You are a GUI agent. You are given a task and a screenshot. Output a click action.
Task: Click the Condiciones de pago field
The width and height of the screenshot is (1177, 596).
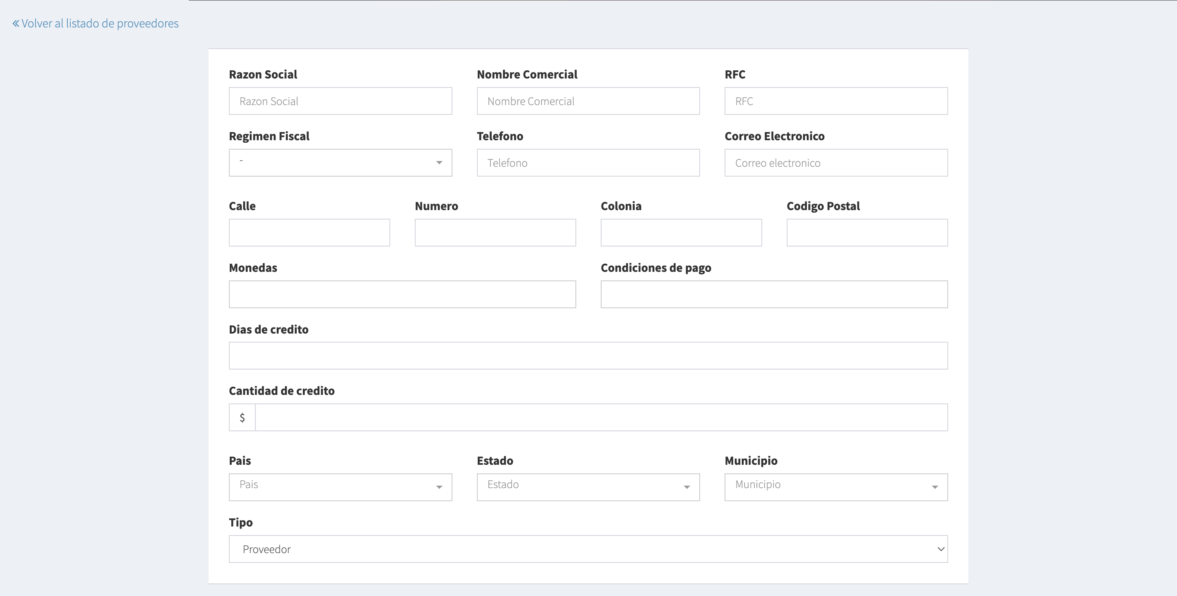pyautogui.click(x=774, y=294)
